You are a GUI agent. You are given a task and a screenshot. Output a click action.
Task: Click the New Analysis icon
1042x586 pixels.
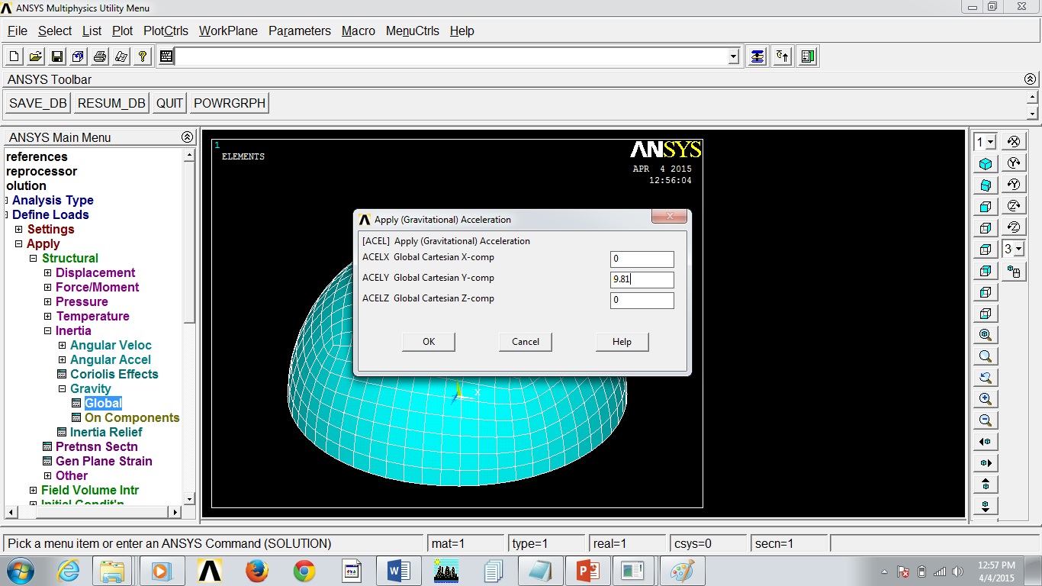[x=14, y=56]
